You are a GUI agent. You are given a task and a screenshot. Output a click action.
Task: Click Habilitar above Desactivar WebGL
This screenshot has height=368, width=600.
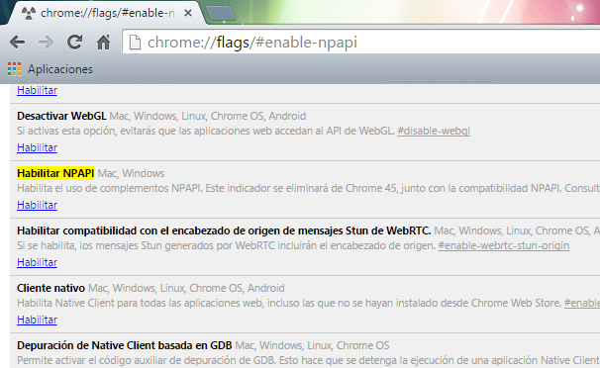pyautogui.click(x=37, y=90)
